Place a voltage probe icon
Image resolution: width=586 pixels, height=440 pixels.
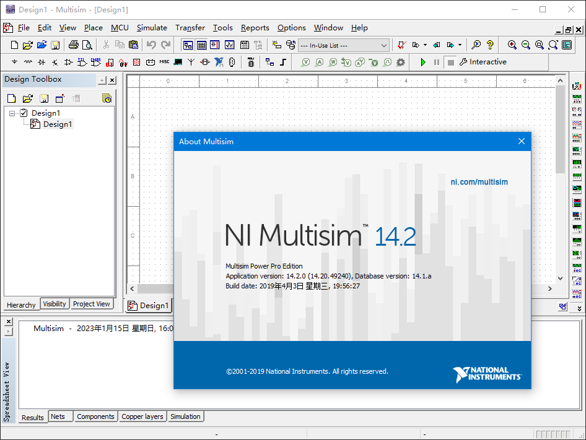coord(306,62)
